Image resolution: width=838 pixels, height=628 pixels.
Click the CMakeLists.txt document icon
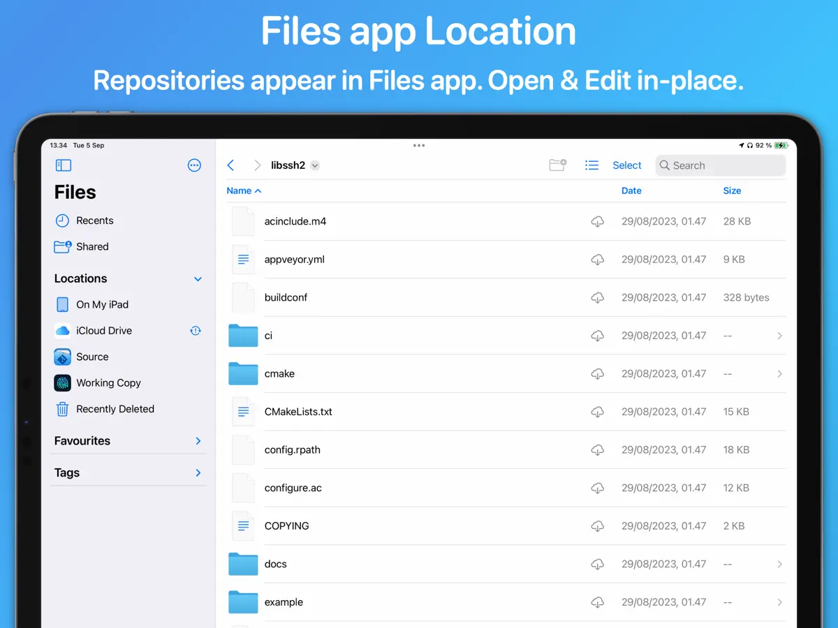[243, 412]
